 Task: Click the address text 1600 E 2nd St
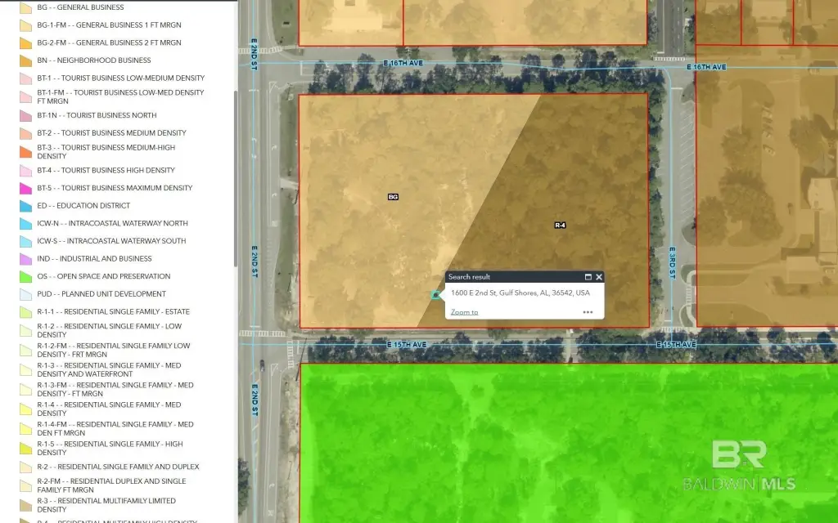coord(520,293)
